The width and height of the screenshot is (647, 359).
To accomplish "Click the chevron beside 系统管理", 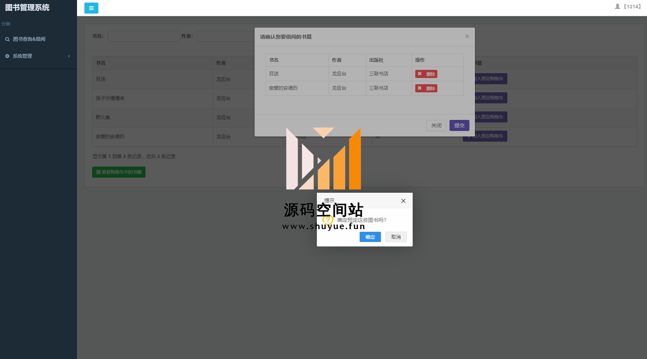I will (x=69, y=56).
